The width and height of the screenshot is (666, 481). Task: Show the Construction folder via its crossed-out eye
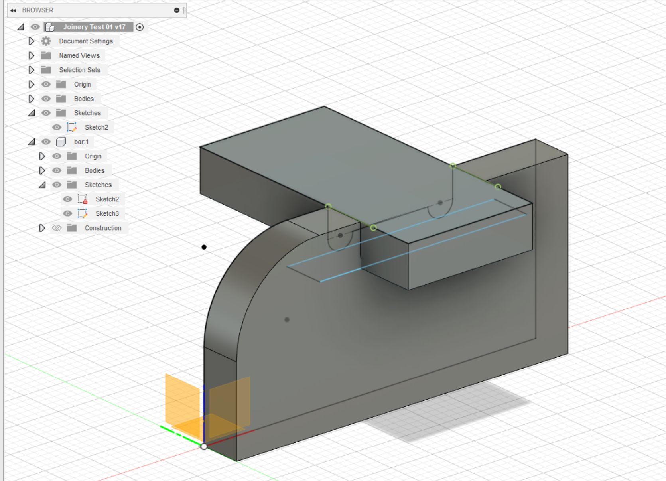(x=57, y=228)
